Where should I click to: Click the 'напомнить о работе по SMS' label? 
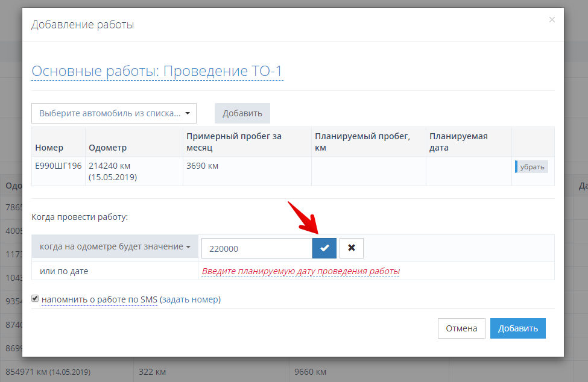tap(99, 299)
